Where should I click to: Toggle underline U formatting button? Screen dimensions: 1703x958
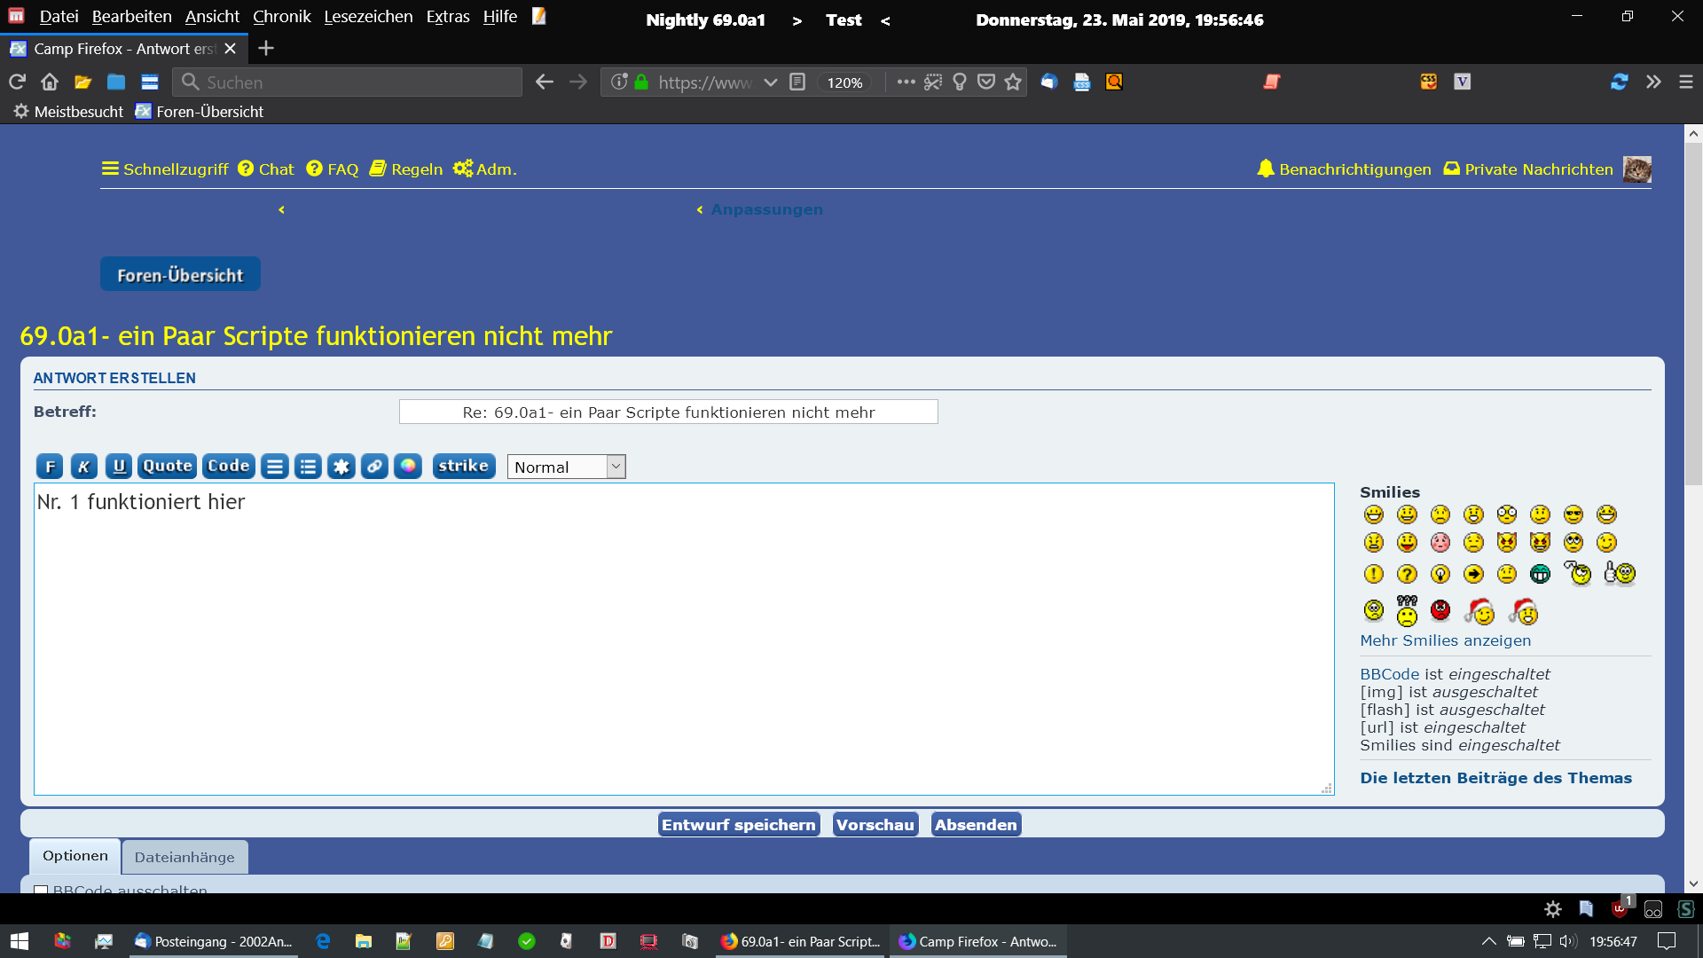pos(119,467)
